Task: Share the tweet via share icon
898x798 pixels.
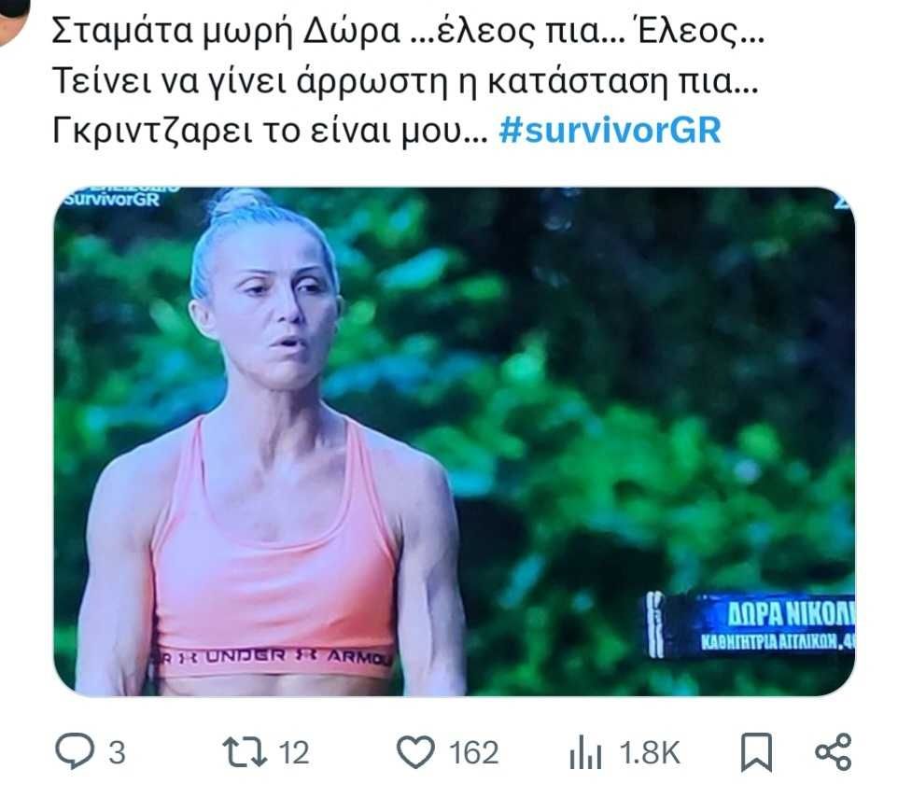Action: (834, 751)
